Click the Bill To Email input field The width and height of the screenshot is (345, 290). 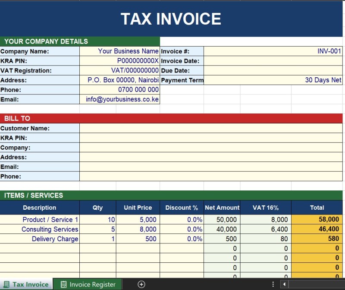[x=211, y=167]
